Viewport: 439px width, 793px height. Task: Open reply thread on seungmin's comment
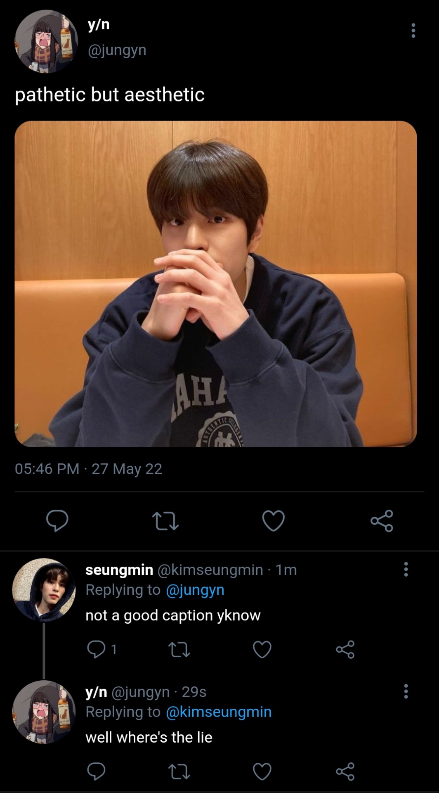click(x=96, y=649)
